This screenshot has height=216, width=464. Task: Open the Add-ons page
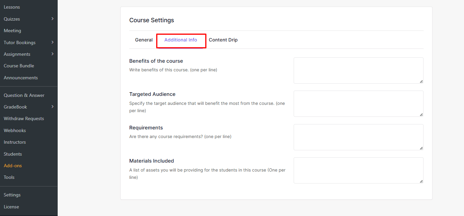pos(13,166)
